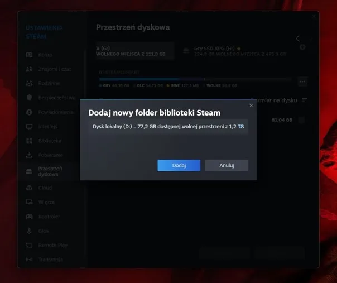337x283 pixels.
Task: Click the WOLNE legend entry
Action: click(x=220, y=85)
